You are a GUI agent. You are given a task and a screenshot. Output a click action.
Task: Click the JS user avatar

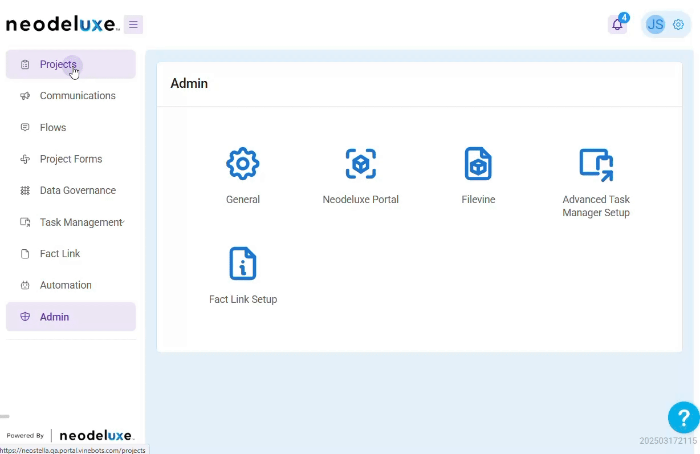[x=656, y=25]
